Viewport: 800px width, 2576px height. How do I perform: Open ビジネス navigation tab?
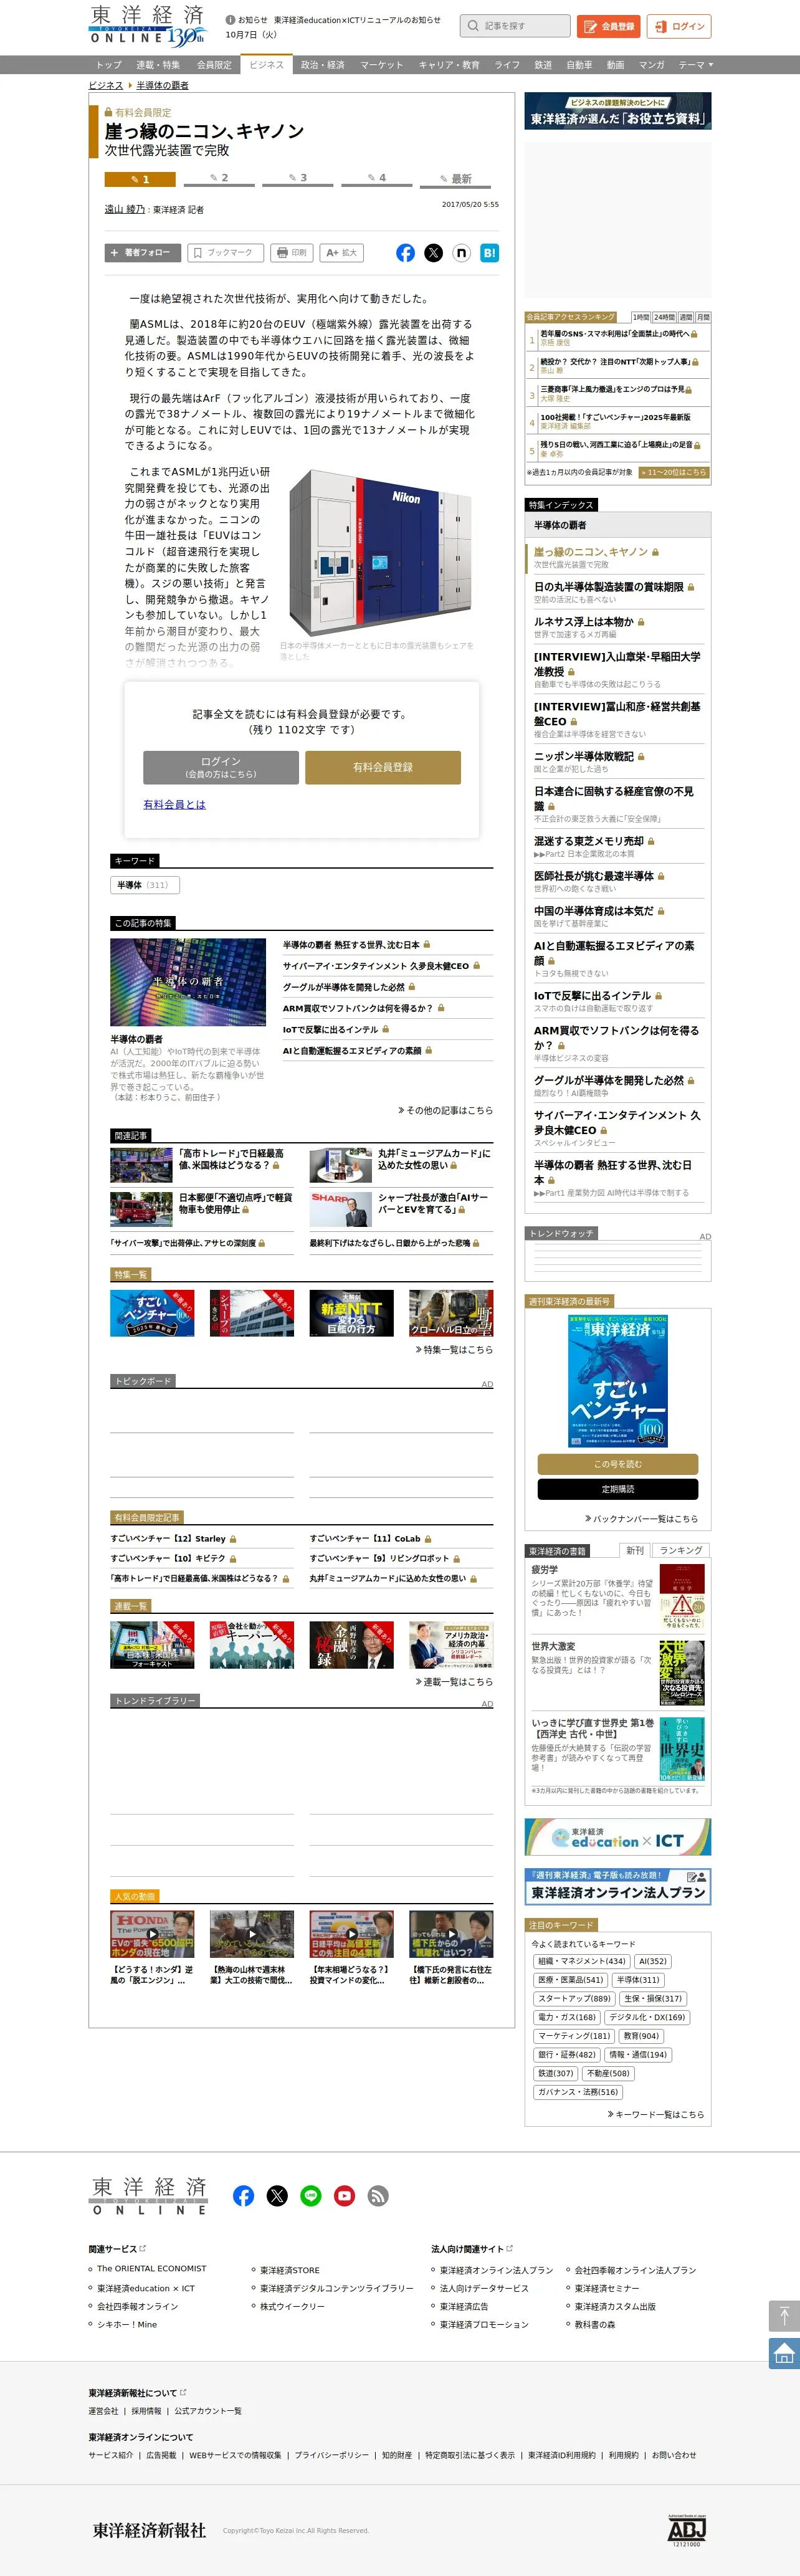point(267,65)
